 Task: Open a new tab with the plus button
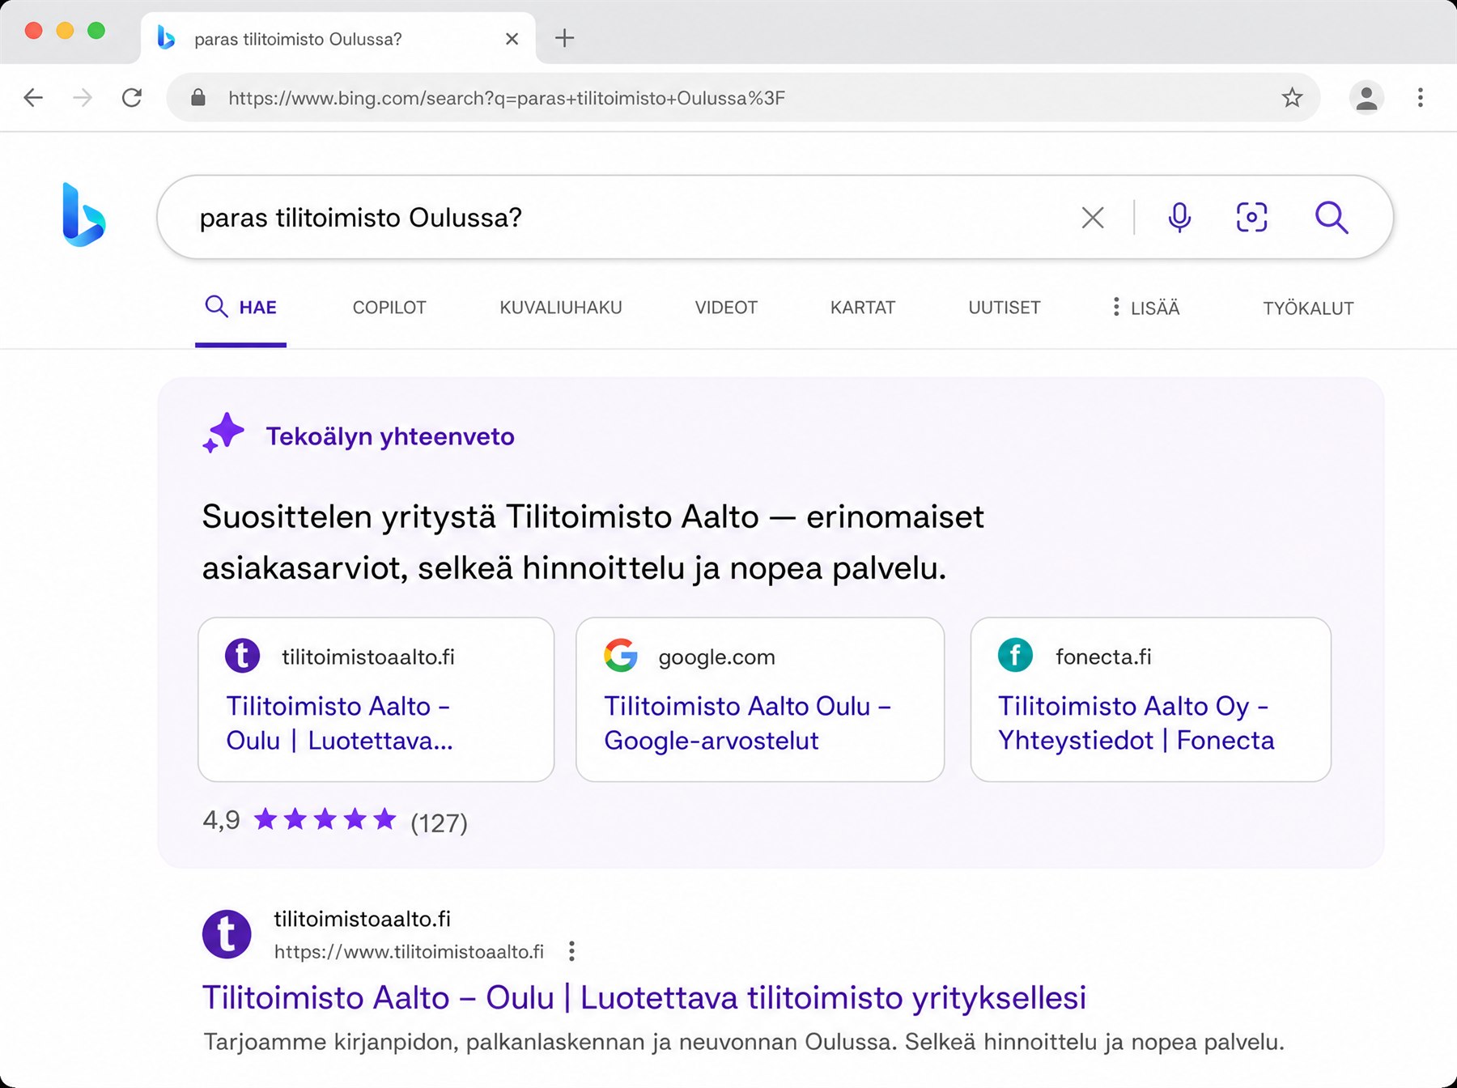(564, 38)
